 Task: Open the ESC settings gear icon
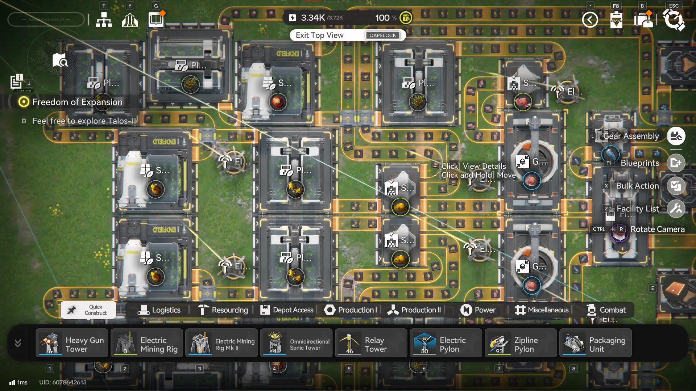[x=674, y=20]
